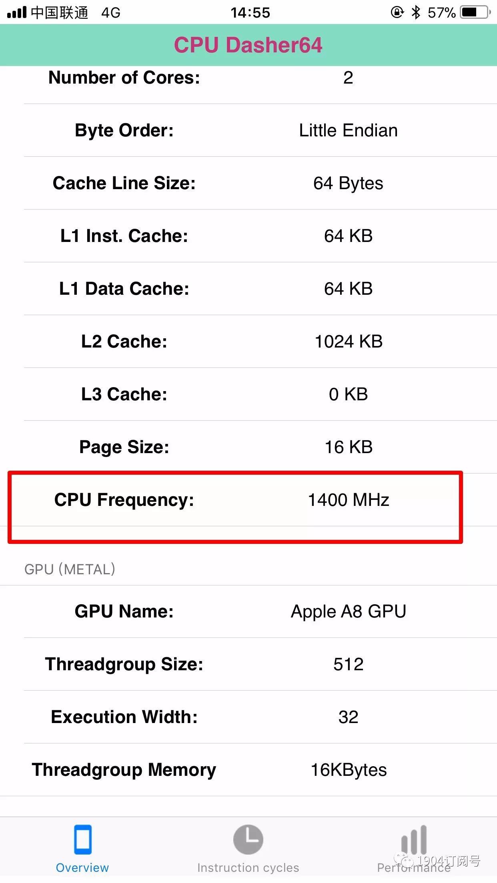Expand the GPU (METAL) section header
This screenshot has width=497, height=883.
70,569
